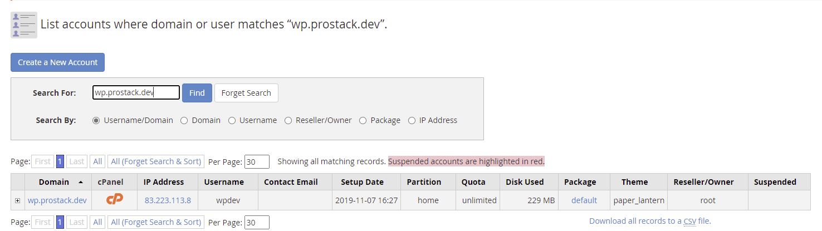Sort by the Domain column arrow
The height and width of the screenshot is (231, 822).
tap(81, 182)
